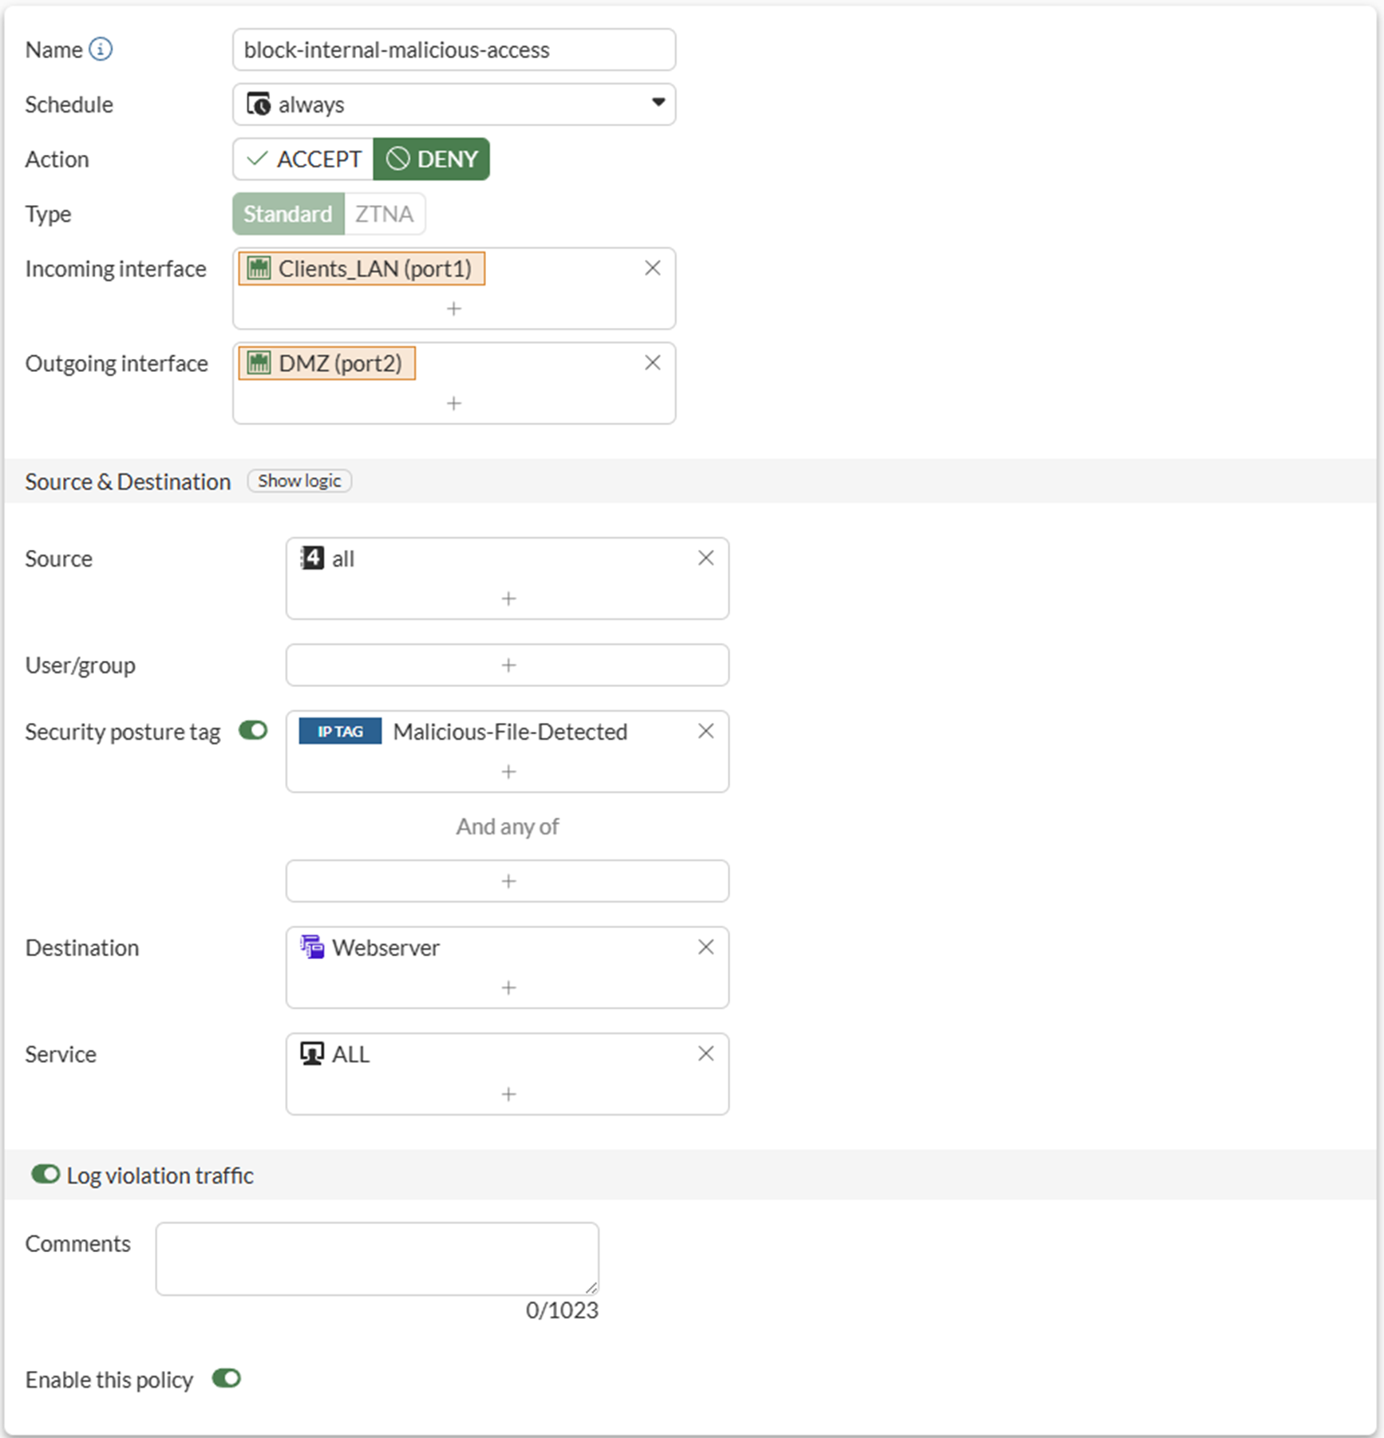Click into the Comments text area
The width and height of the screenshot is (1384, 1438).
click(x=377, y=1258)
